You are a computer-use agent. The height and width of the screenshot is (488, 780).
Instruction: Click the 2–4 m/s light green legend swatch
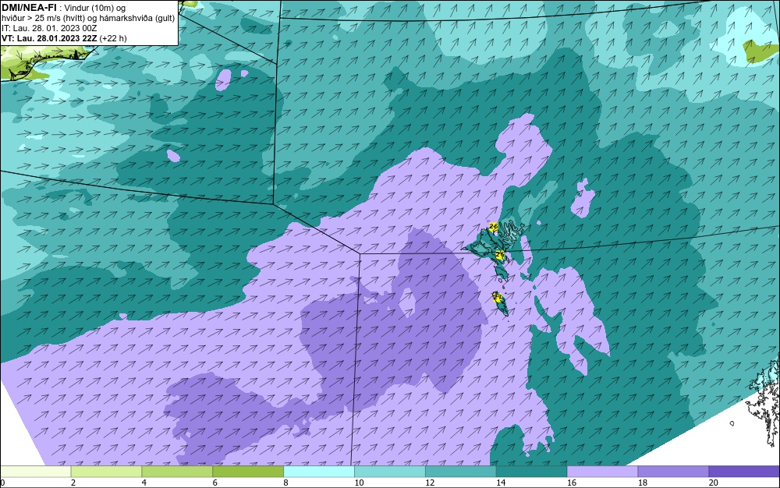point(106,472)
